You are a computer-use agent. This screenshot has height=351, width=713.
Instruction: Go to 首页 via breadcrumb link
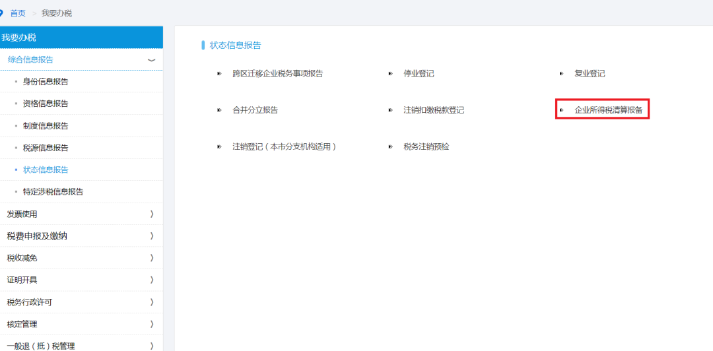pos(18,13)
